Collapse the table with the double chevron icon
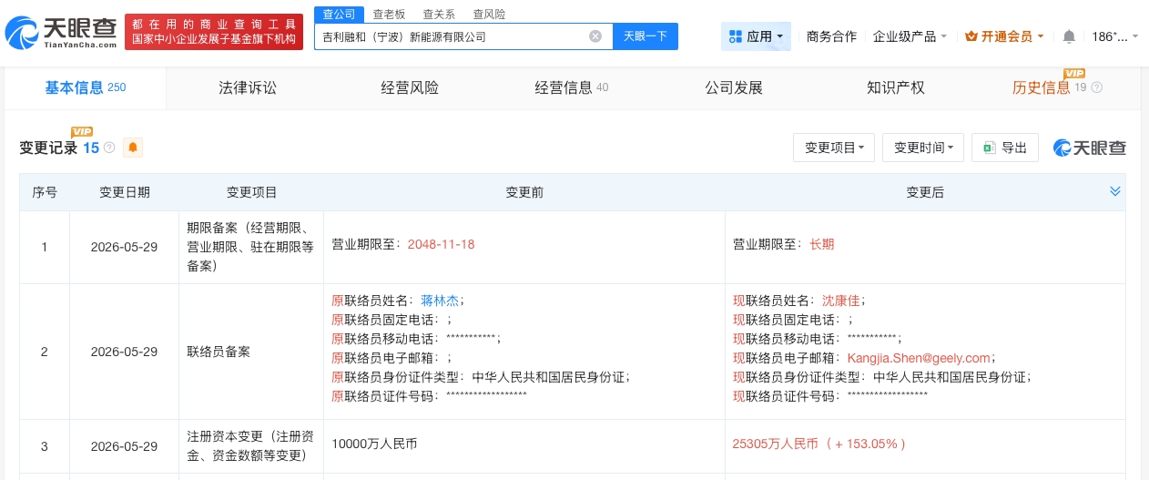The height and width of the screenshot is (480, 1149). 1115,191
